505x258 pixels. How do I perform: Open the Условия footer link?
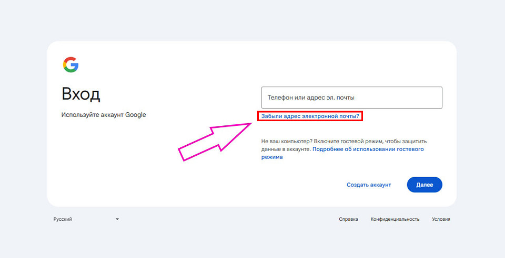click(x=441, y=219)
